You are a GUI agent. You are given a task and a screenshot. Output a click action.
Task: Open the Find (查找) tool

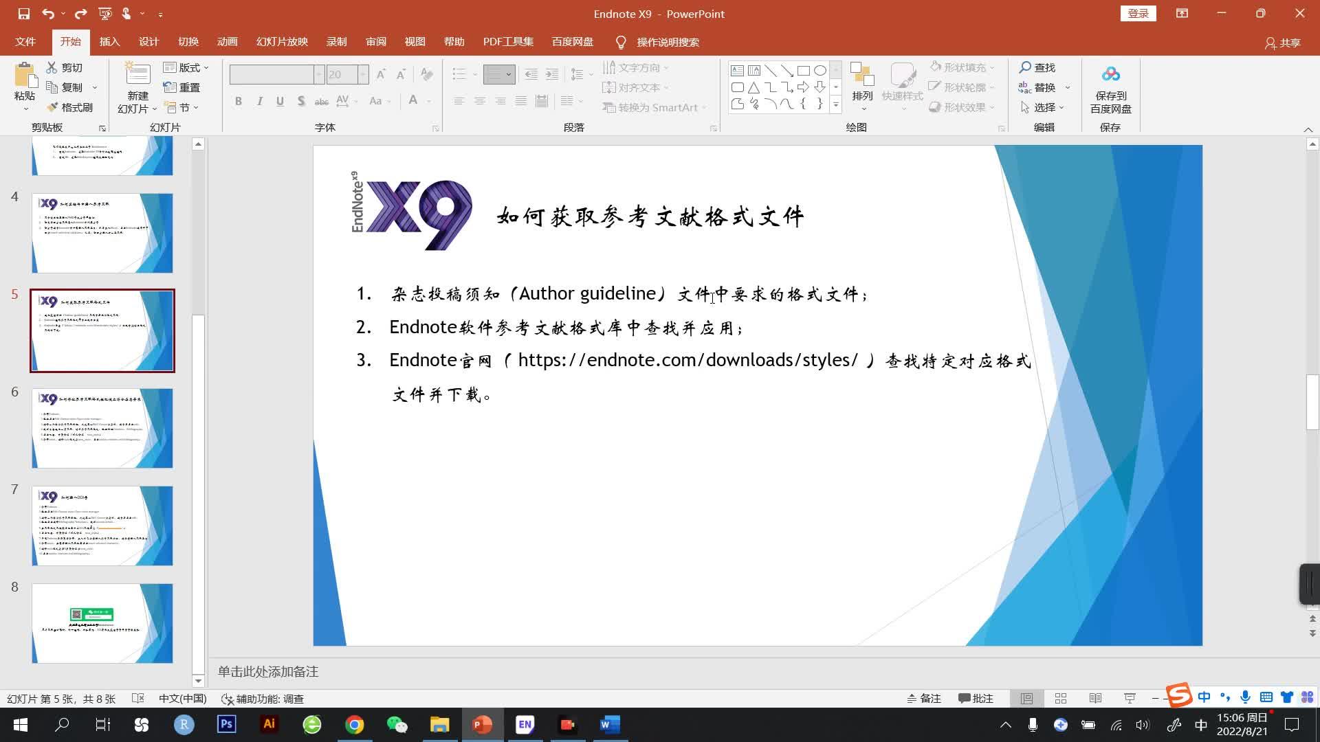(x=1037, y=67)
